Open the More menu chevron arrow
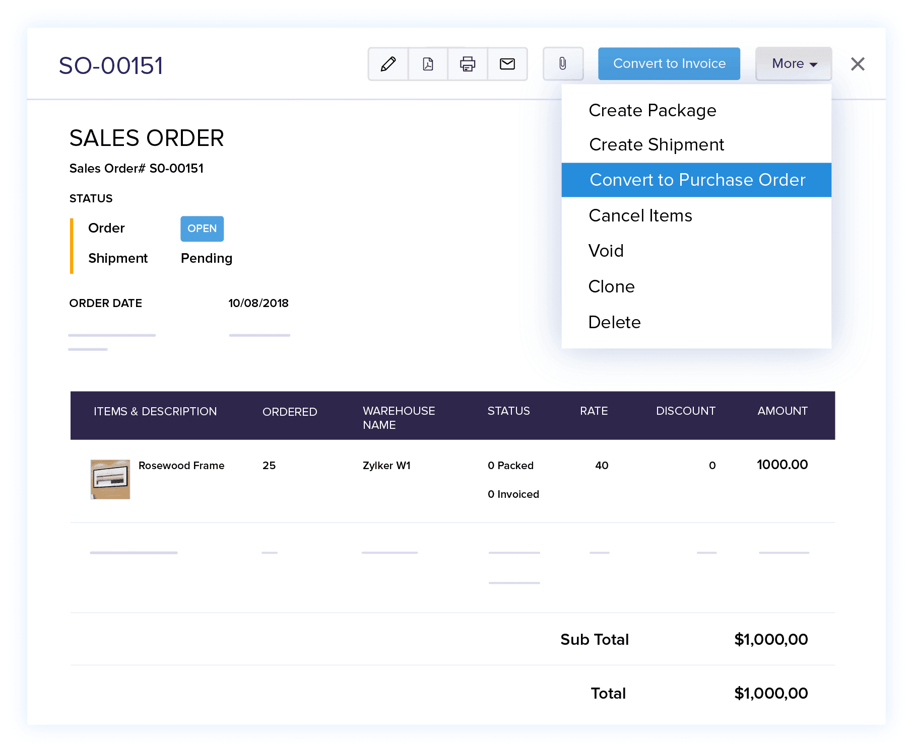Image resolution: width=913 pixels, height=752 pixels. click(x=813, y=64)
